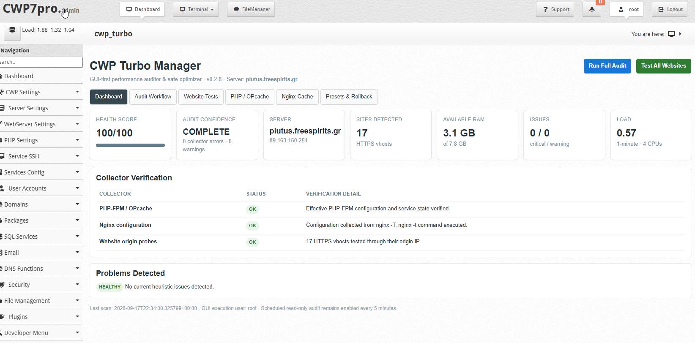Click the CWP7pro logo
This screenshot has width=695, height=343.
pos(32,9)
